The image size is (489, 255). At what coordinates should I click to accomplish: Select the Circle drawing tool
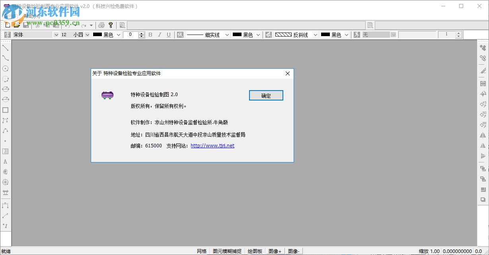pos(5,68)
